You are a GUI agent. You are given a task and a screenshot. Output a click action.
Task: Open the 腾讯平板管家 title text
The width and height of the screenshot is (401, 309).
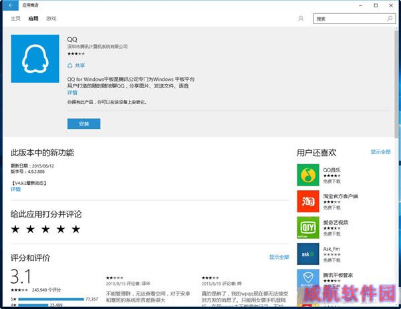pos(338,275)
